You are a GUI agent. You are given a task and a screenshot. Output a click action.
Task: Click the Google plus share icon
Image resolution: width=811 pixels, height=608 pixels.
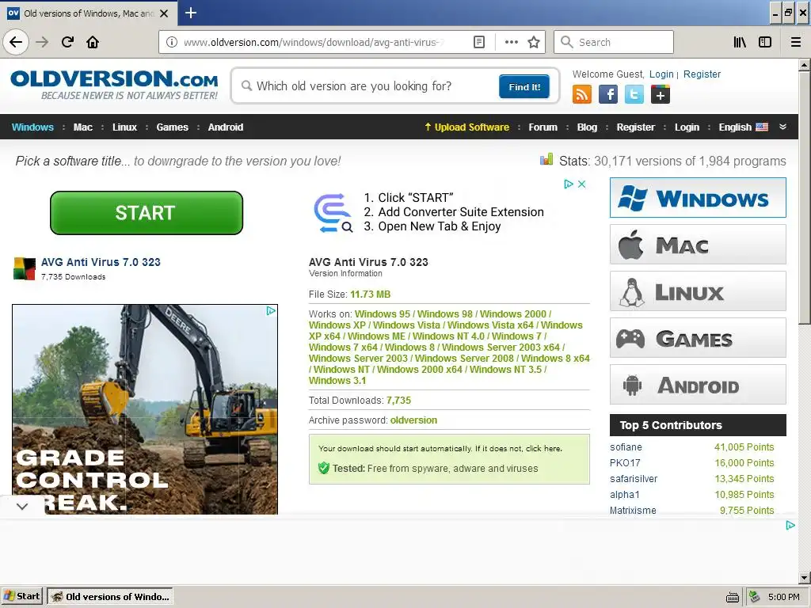pyautogui.click(x=661, y=94)
